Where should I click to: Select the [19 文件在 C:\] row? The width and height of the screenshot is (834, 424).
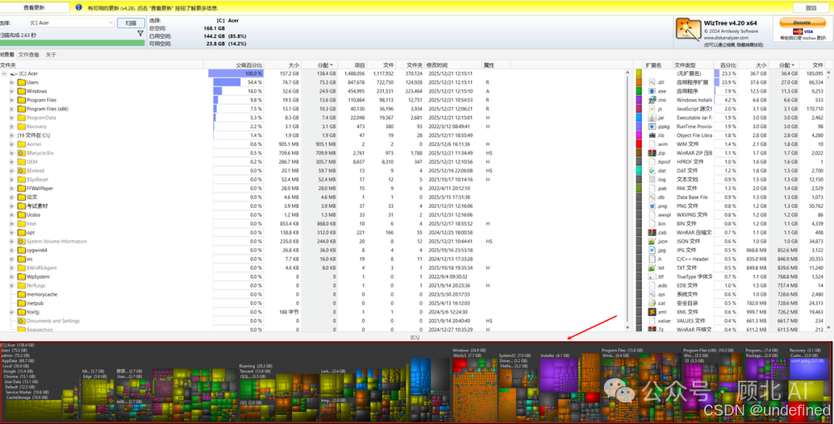(33, 135)
